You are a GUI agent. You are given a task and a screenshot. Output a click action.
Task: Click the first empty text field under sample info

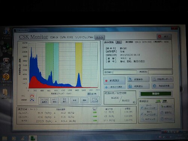tap(125, 72)
